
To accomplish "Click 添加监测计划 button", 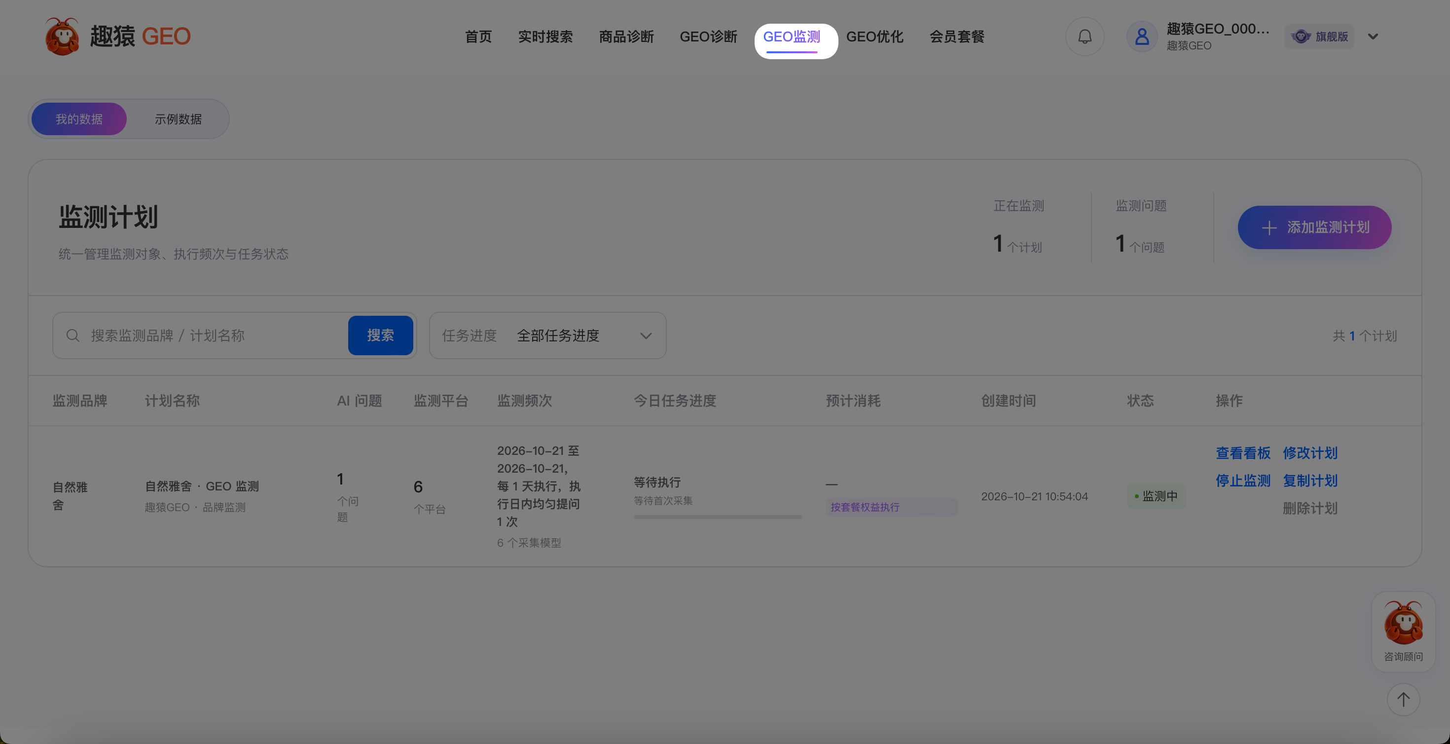I will pos(1314,227).
